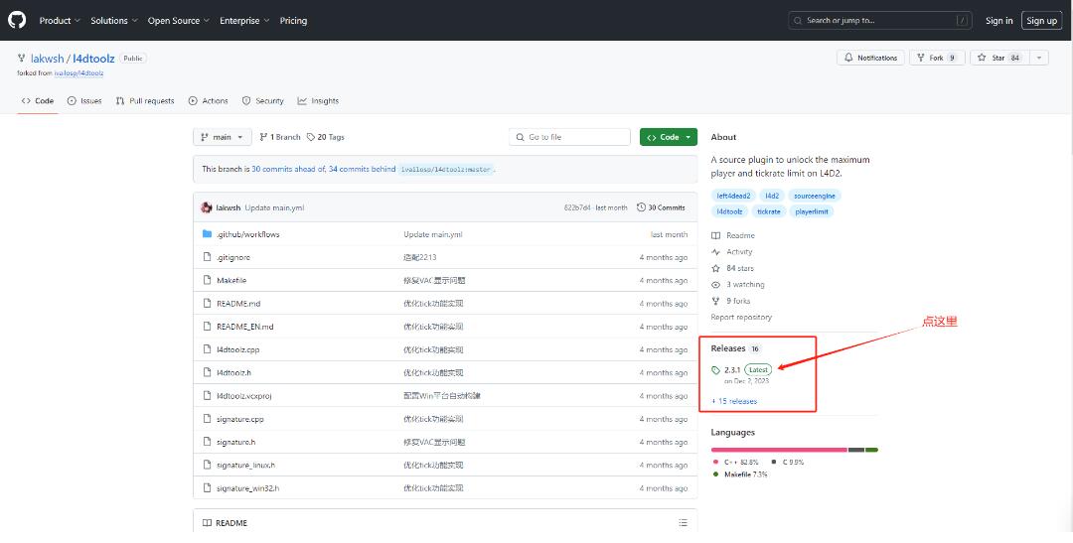Switch to the Insights tab
The height and width of the screenshot is (543, 1073).
(x=318, y=100)
